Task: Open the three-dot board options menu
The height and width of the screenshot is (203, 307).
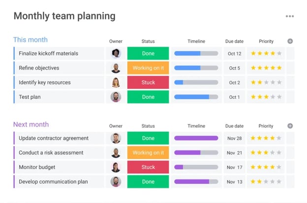Action: coord(290,16)
